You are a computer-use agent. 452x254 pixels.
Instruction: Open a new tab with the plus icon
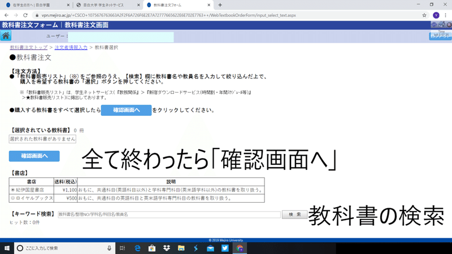[x=220, y=5]
